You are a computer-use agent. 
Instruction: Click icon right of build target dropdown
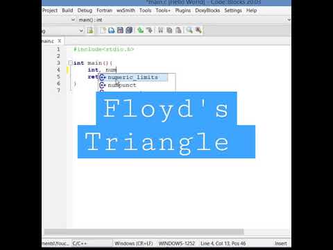[90, 30]
